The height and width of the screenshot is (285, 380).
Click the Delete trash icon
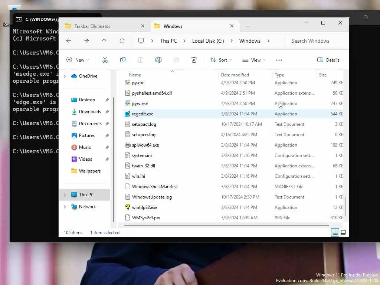[194, 60]
